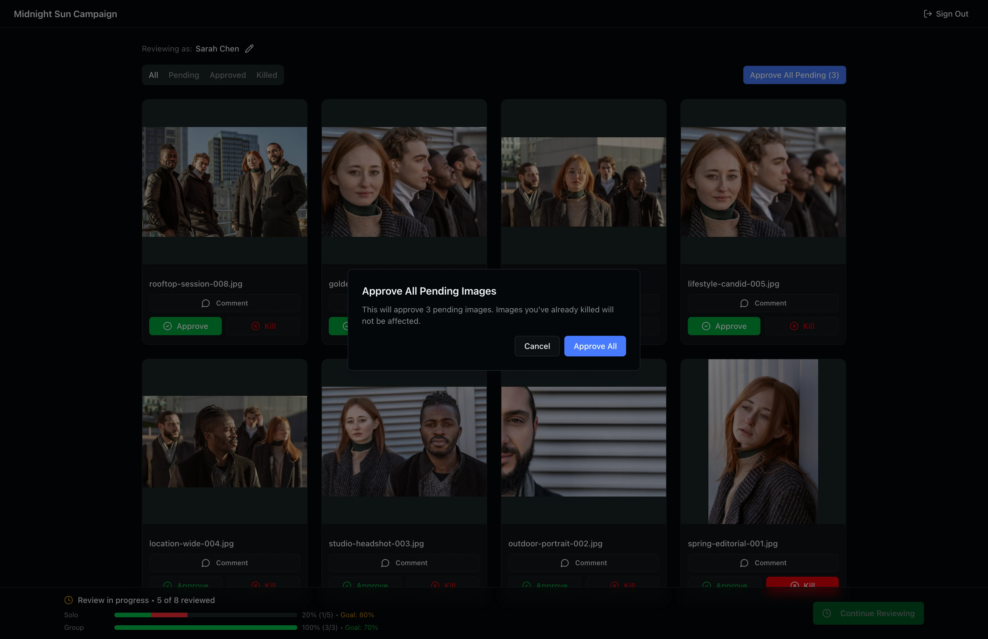Click the clock icon next to Review in progress
Viewport: 988px width, 639px height.
pyautogui.click(x=69, y=600)
